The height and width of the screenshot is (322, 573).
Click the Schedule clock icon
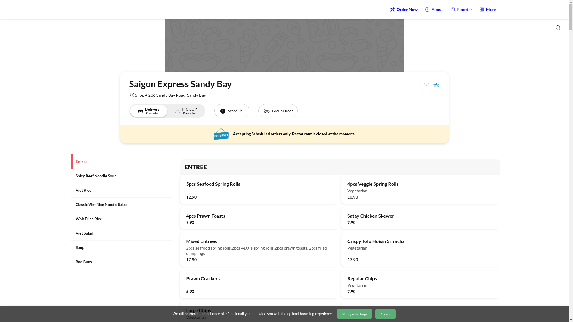pyautogui.click(x=223, y=111)
